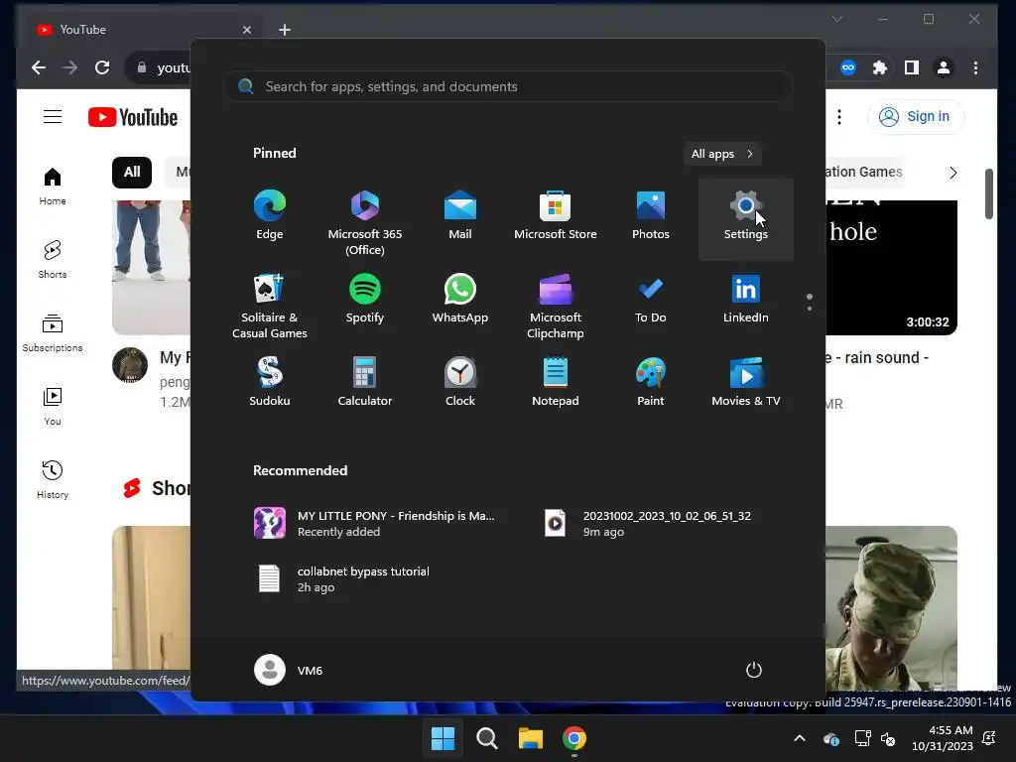The width and height of the screenshot is (1016, 762).
Task: Open Chrome extensions puzzle icon
Action: point(880,67)
